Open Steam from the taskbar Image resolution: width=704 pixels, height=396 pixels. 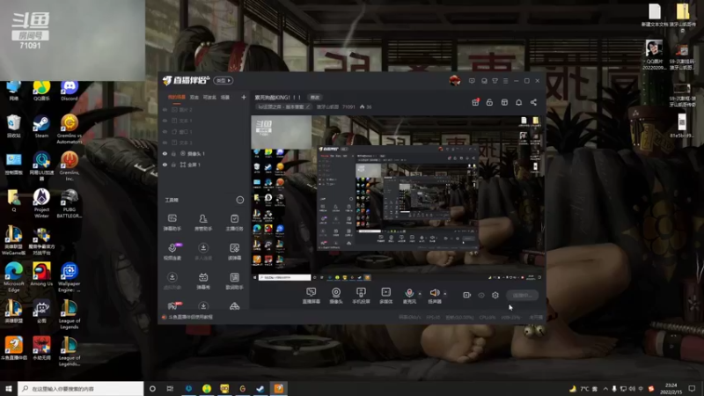[x=260, y=388]
